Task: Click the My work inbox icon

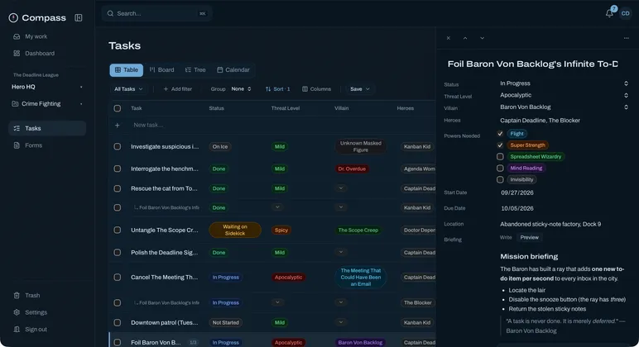Action: click(17, 36)
